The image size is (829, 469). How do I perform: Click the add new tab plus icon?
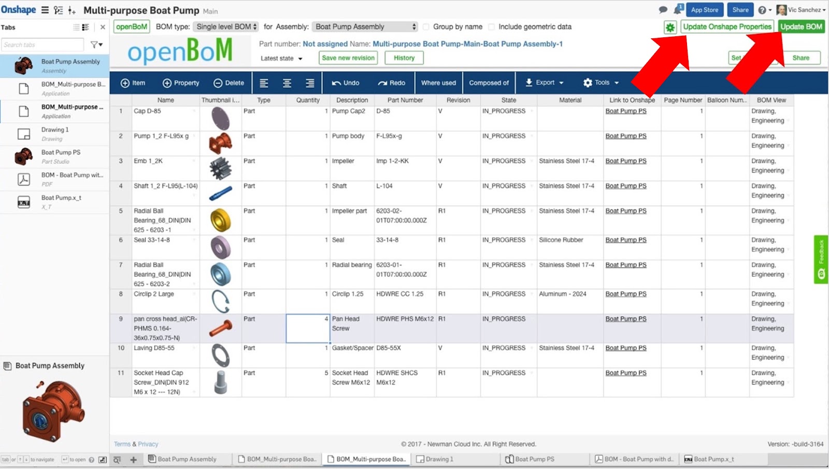[x=133, y=459]
